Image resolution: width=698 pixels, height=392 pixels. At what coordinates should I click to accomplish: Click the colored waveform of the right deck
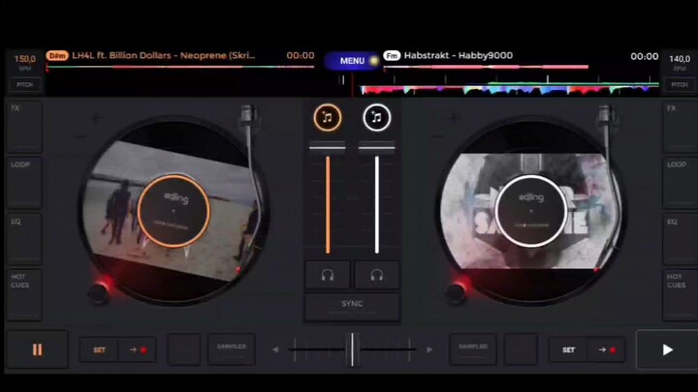[510, 88]
